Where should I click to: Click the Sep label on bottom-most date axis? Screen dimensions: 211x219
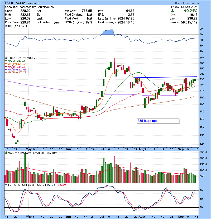[x=181, y=217]
